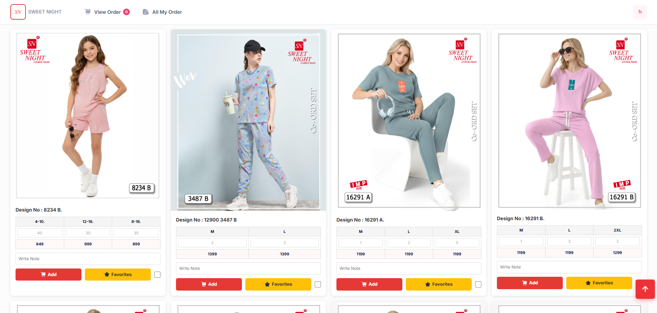This screenshot has height=313, width=657.
Task: Focus the 4-10 size quantity field
Action: pos(40,233)
